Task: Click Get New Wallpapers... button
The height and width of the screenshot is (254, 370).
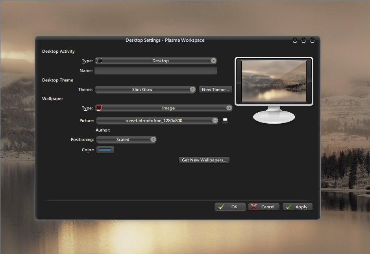Action: (x=204, y=160)
